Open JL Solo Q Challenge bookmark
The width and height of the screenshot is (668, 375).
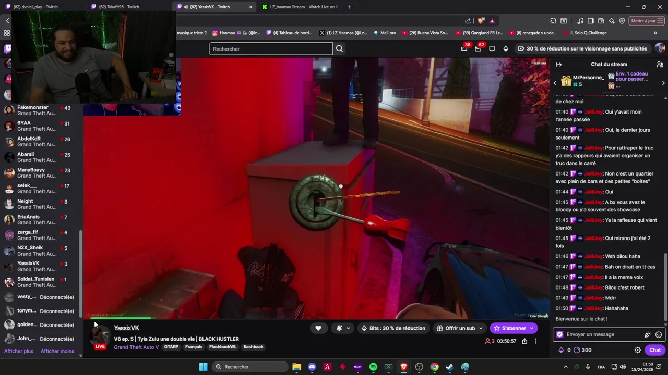tap(584, 33)
